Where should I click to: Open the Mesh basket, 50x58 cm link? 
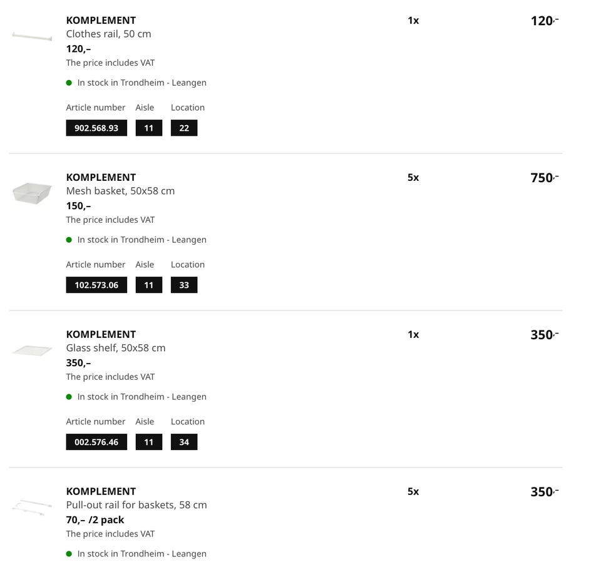tap(120, 191)
